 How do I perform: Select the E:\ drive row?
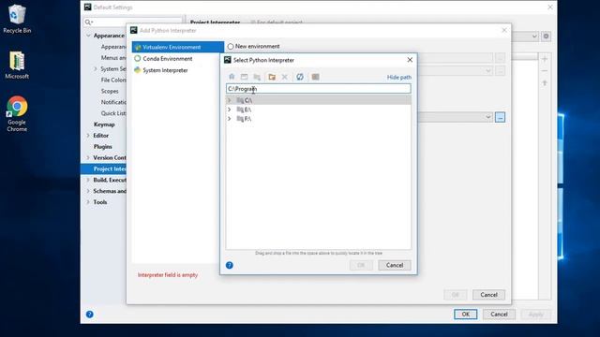point(319,110)
